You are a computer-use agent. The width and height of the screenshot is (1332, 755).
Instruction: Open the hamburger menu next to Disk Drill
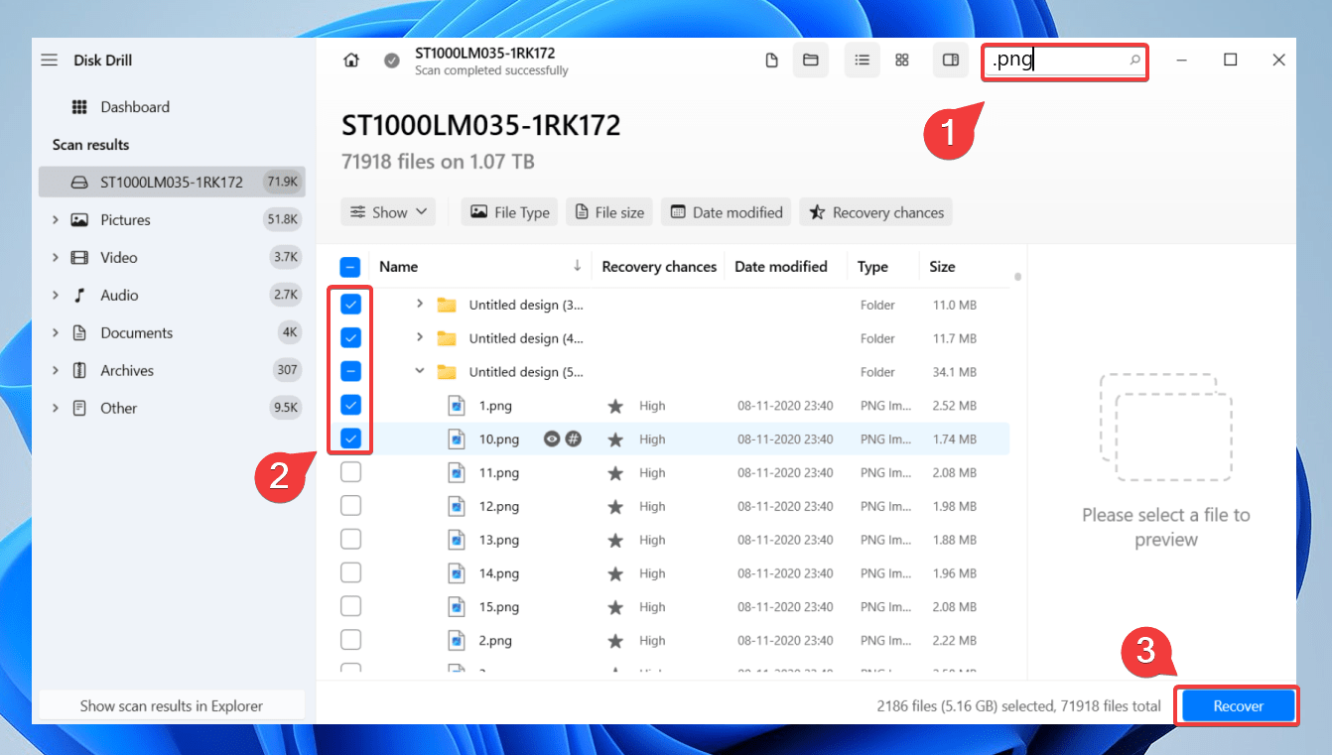coord(49,61)
